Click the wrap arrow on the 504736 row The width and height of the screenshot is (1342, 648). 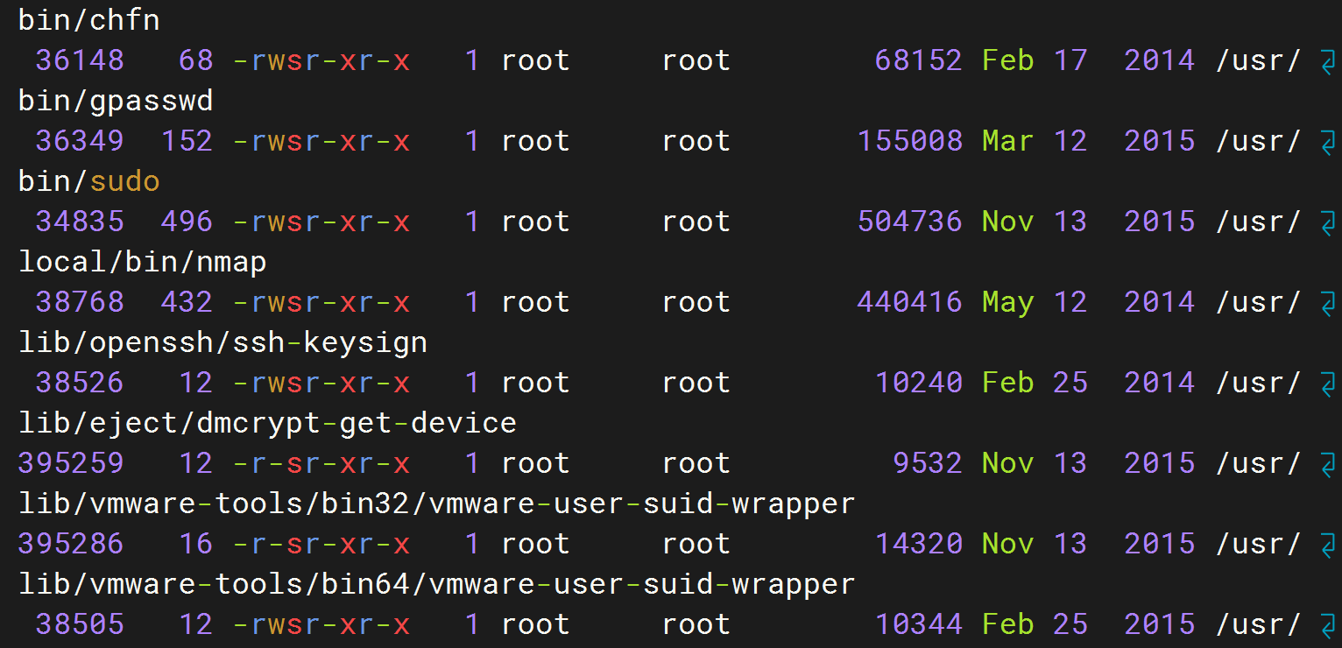[1327, 222]
